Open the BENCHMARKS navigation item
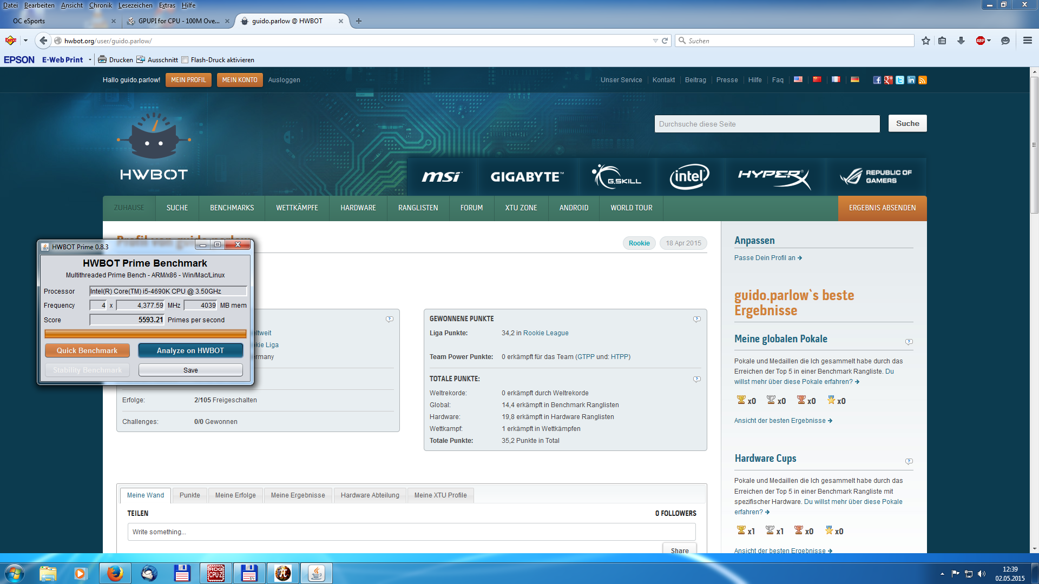This screenshot has width=1039, height=584. [232, 208]
